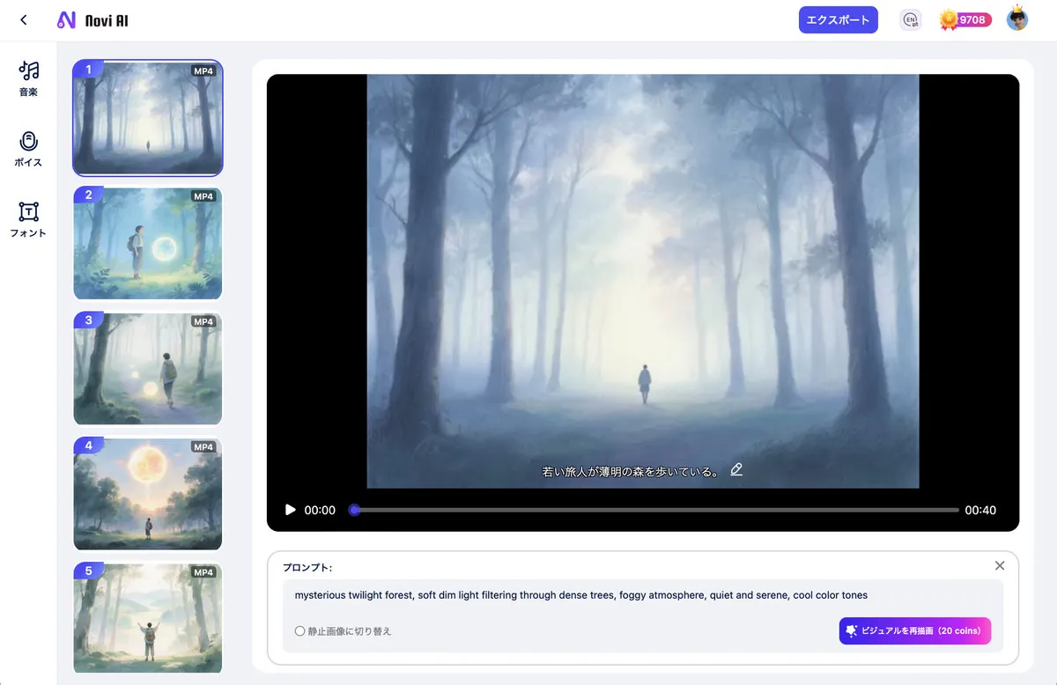Viewport: 1057px width, 685px height.
Task: Click the エクスポート button
Action: 838,19
